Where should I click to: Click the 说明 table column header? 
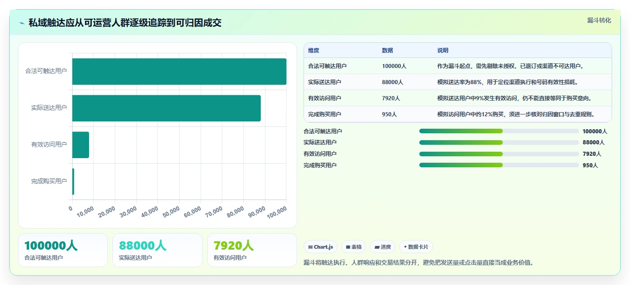tap(443, 51)
